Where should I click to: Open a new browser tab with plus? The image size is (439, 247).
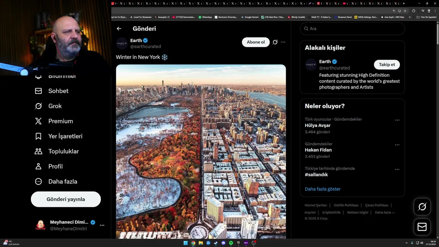[x=404, y=3]
